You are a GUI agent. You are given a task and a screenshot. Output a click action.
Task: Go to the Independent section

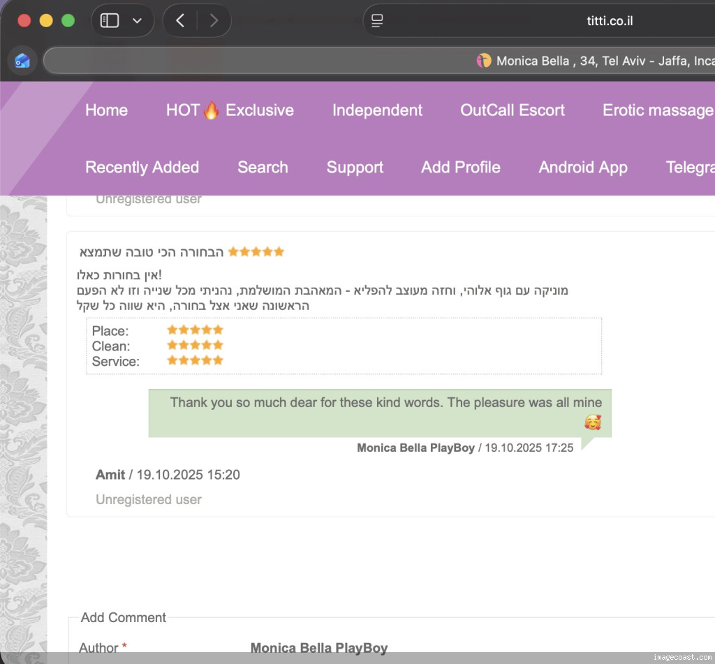(x=377, y=110)
